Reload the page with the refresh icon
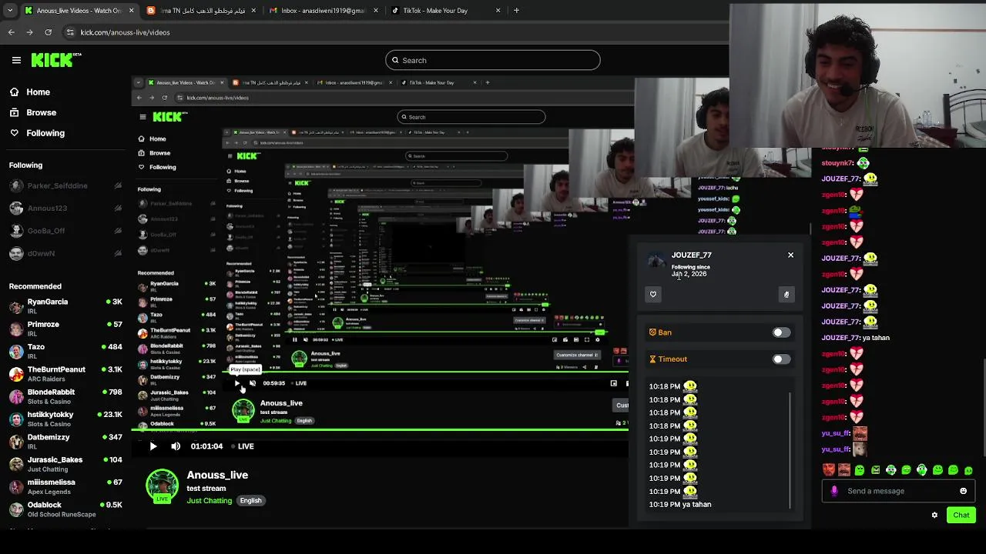 (48, 32)
